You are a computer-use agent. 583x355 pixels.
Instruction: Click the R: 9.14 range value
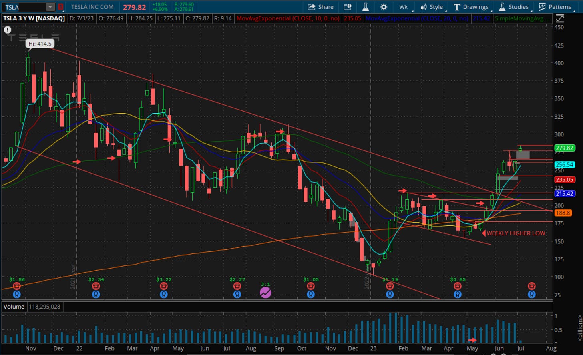(x=224, y=18)
